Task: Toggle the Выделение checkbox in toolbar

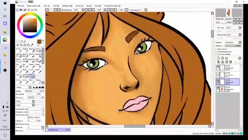Action: tap(62, 10)
